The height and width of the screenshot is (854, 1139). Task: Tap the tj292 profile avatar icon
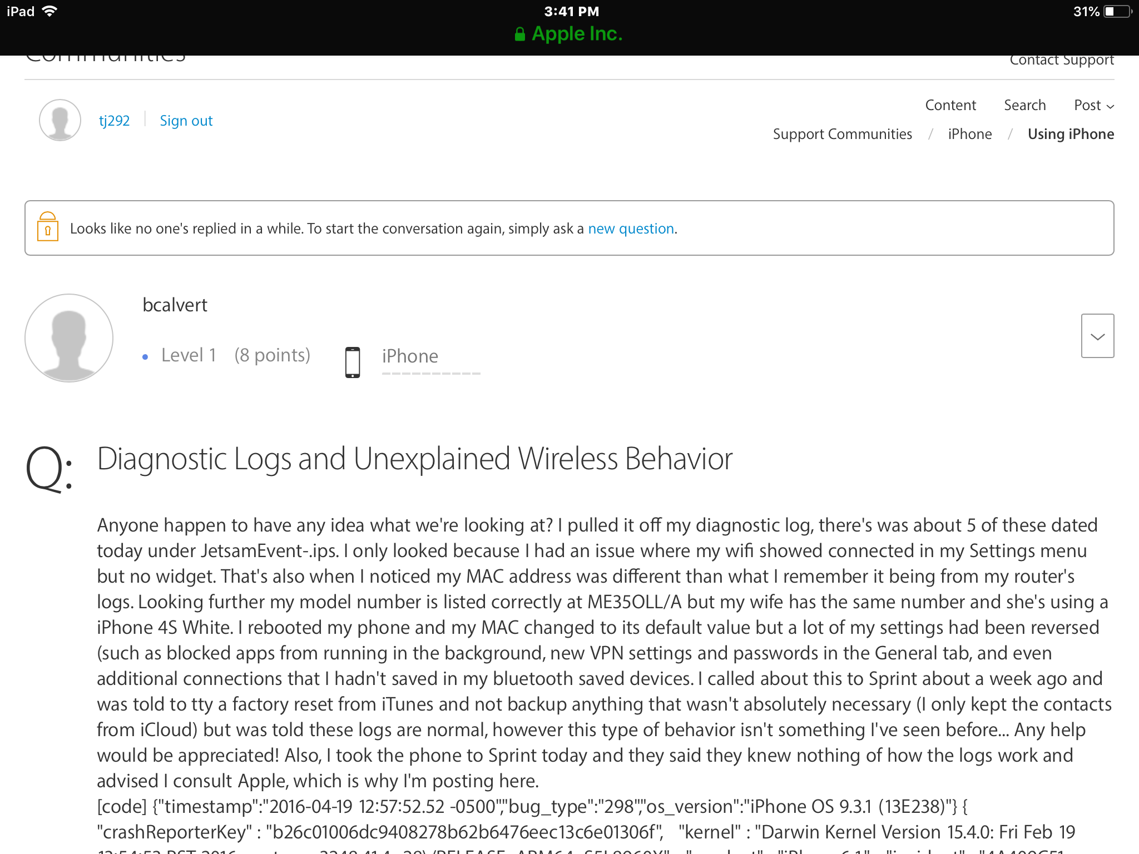click(x=60, y=120)
